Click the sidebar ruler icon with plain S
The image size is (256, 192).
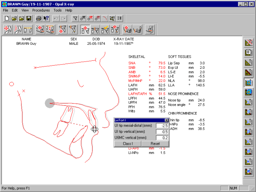click(x=249, y=102)
